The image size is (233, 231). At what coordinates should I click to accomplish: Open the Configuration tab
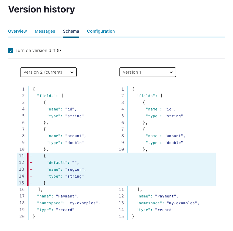[x=101, y=31]
